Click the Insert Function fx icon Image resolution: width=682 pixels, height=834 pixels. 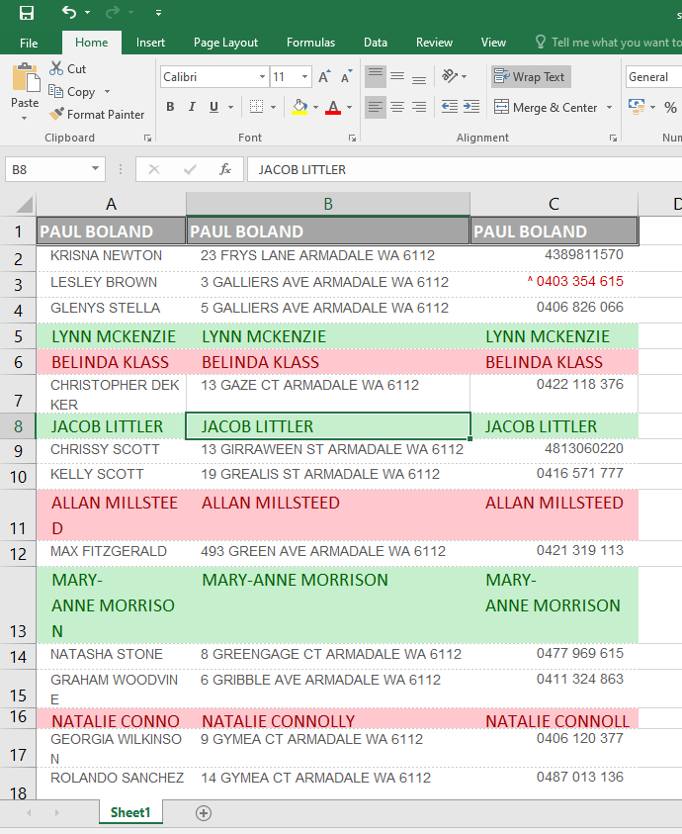(224, 170)
